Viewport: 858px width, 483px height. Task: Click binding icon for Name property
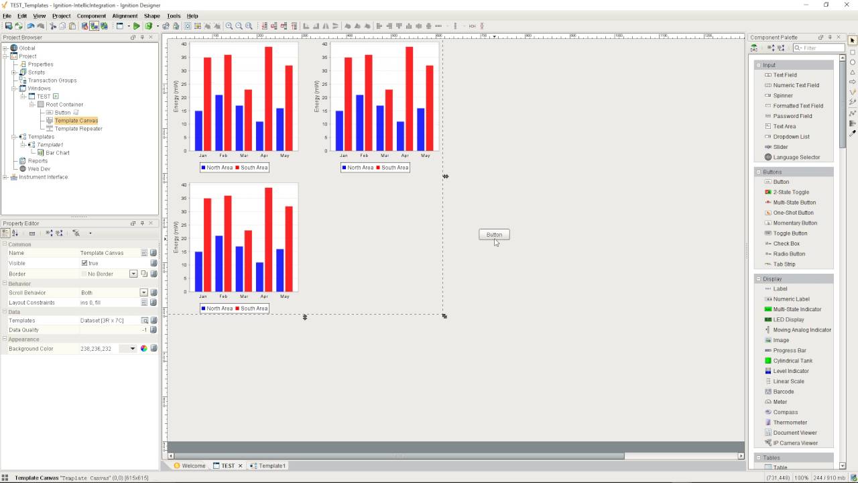(154, 253)
